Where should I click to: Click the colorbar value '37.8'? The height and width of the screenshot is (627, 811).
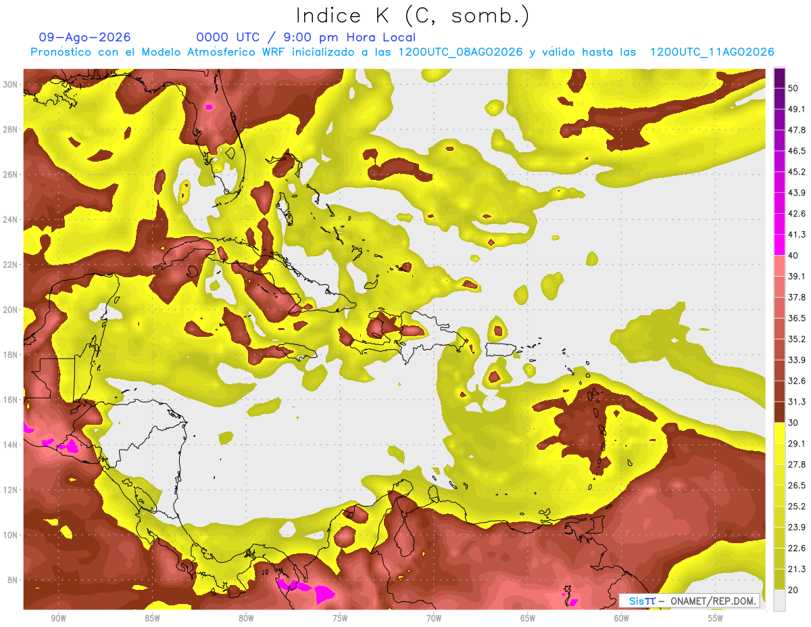point(796,298)
